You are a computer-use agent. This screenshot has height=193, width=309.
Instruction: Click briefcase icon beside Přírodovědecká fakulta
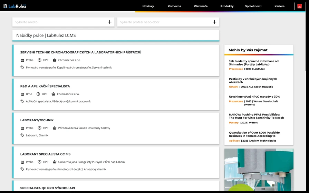click(x=55, y=128)
